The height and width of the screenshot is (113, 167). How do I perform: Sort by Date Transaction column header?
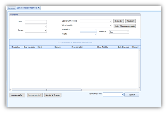(x=30, y=47)
